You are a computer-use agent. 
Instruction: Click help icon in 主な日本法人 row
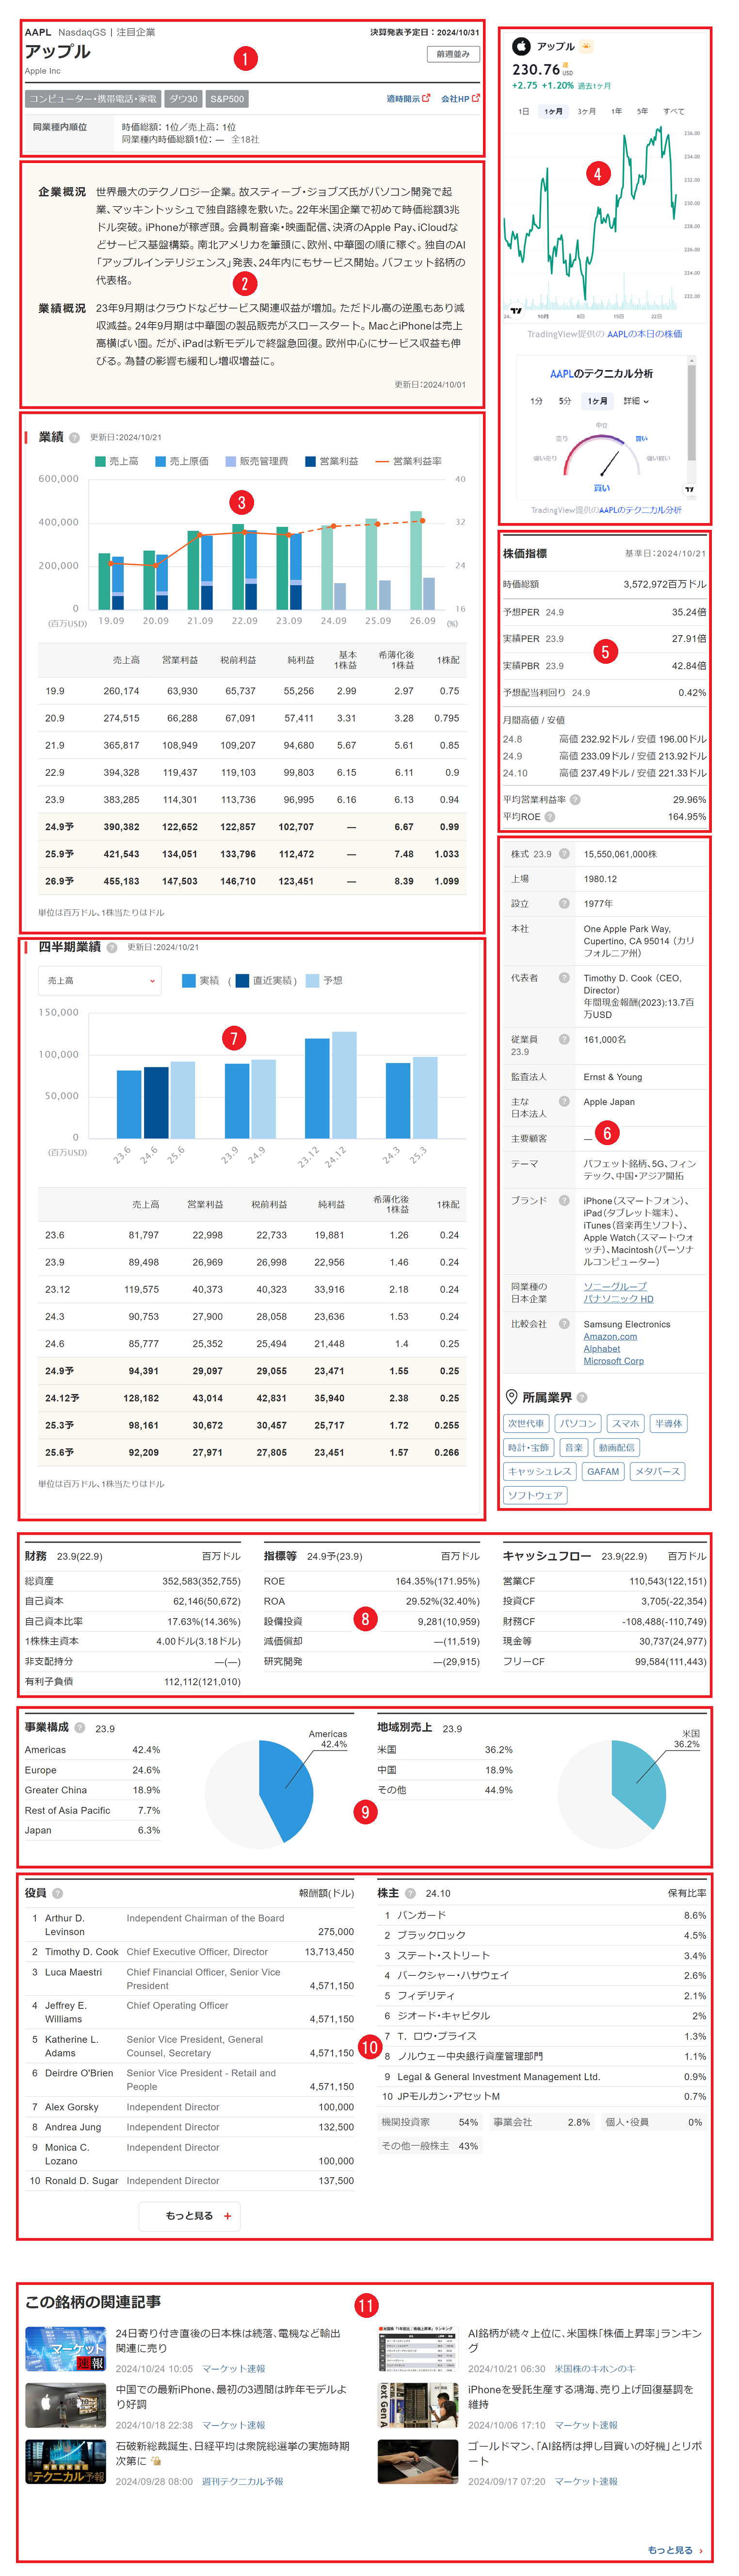(x=564, y=1102)
